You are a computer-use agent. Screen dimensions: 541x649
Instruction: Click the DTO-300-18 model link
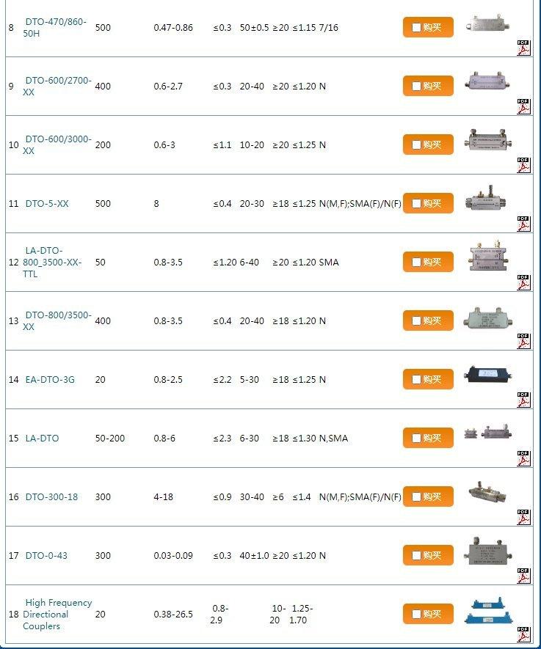tap(51, 496)
